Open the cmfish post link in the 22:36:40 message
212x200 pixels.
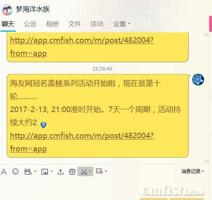[x=82, y=142]
